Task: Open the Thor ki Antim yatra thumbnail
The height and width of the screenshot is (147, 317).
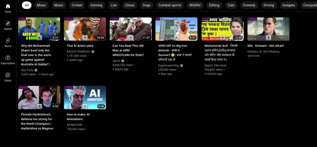Action: 85,29
